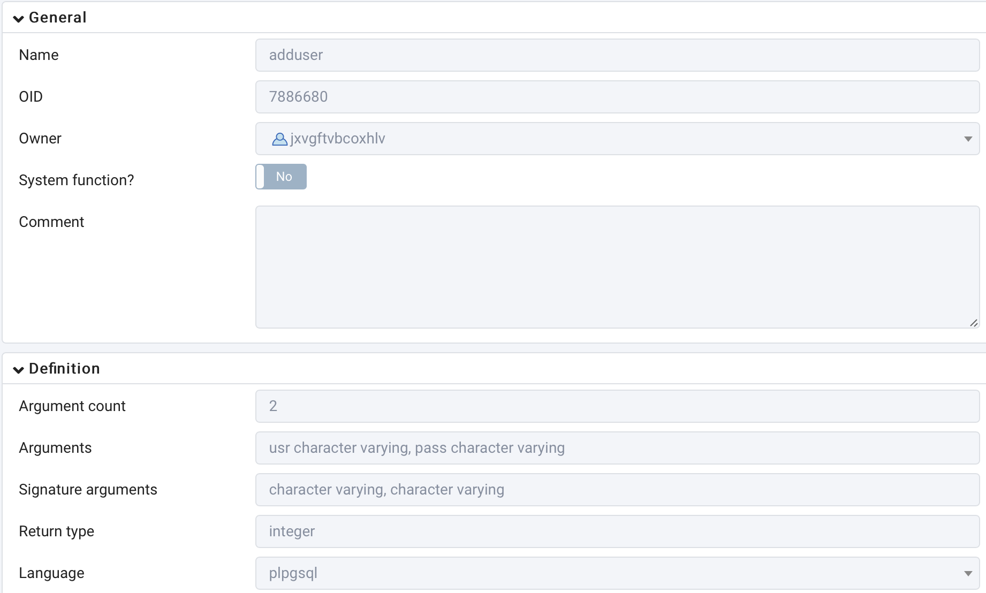Click inside the Comment text area
Viewport: 986px width, 593px height.
click(617, 267)
